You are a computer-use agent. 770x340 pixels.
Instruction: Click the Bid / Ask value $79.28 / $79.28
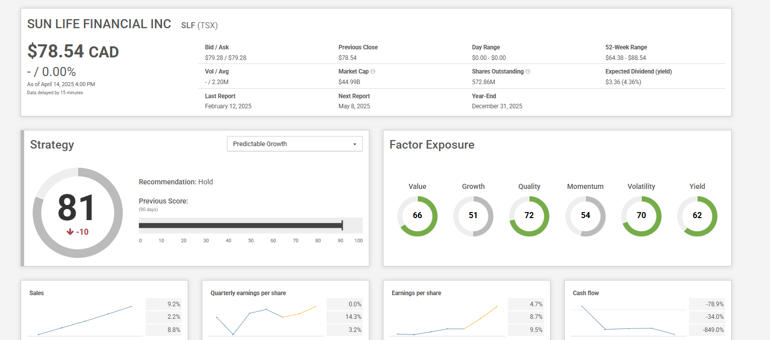point(225,58)
